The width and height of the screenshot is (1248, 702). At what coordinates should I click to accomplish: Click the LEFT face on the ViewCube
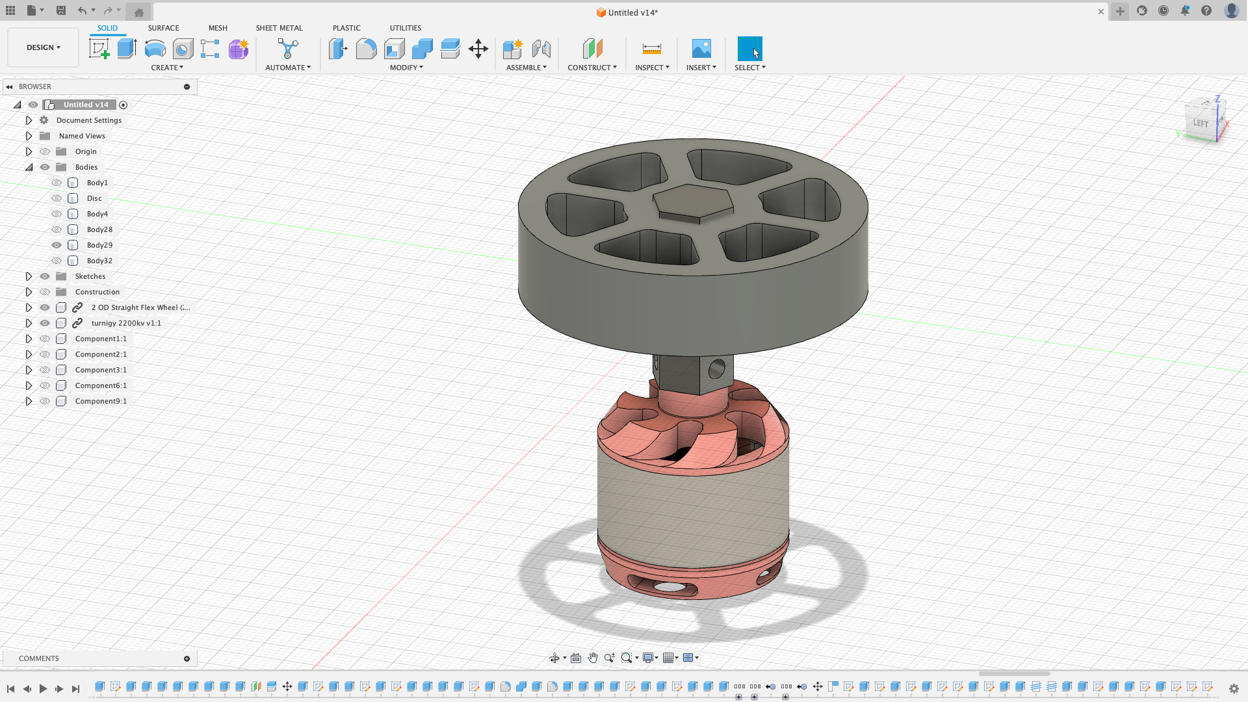click(x=1201, y=123)
